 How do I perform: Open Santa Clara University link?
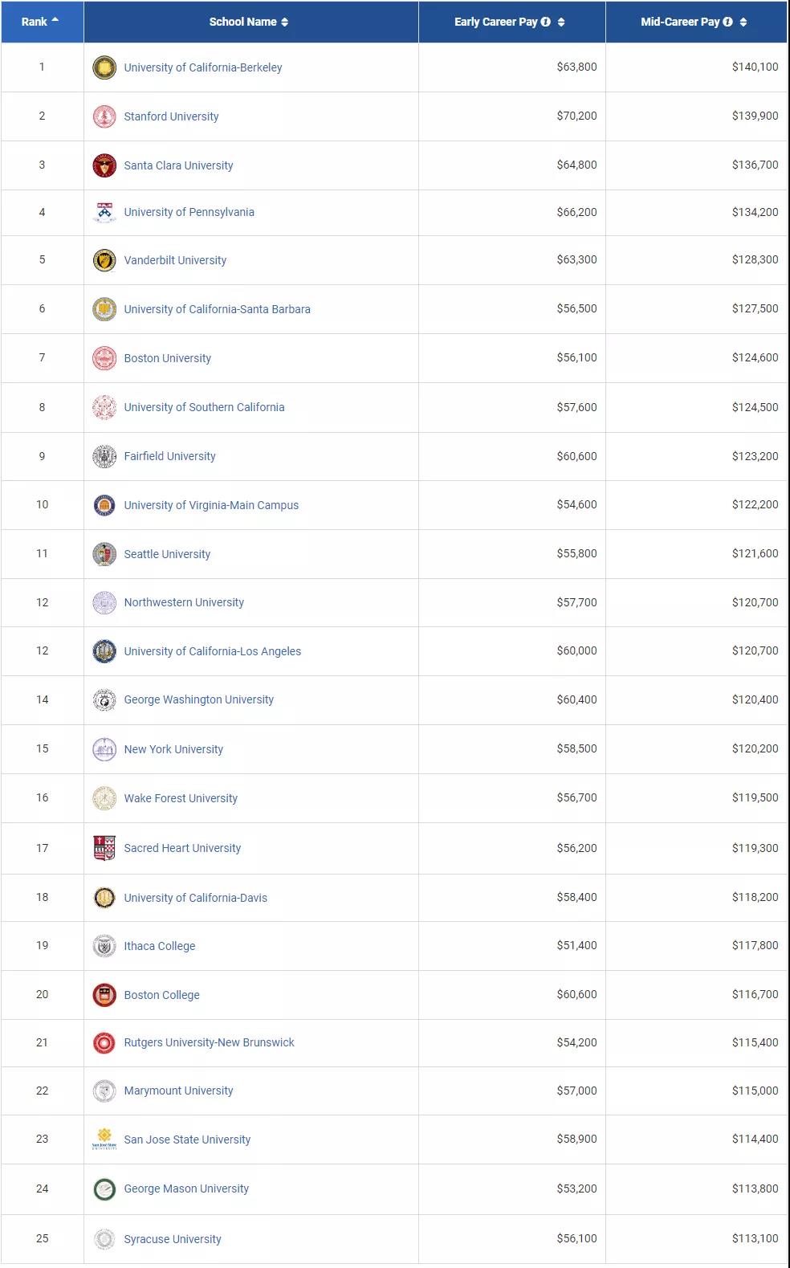[x=178, y=165]
